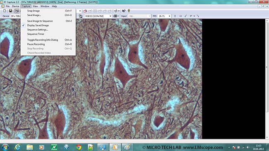Image resolution: width=269 pixels, height=151 pixels.
Task: Click the vertical flip arrow icon
Action: [175, 16]
